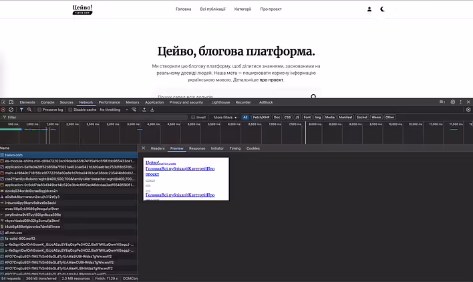Check Disable cache option
The width and height of the screenshot is (473, 282).
point(71,110)
